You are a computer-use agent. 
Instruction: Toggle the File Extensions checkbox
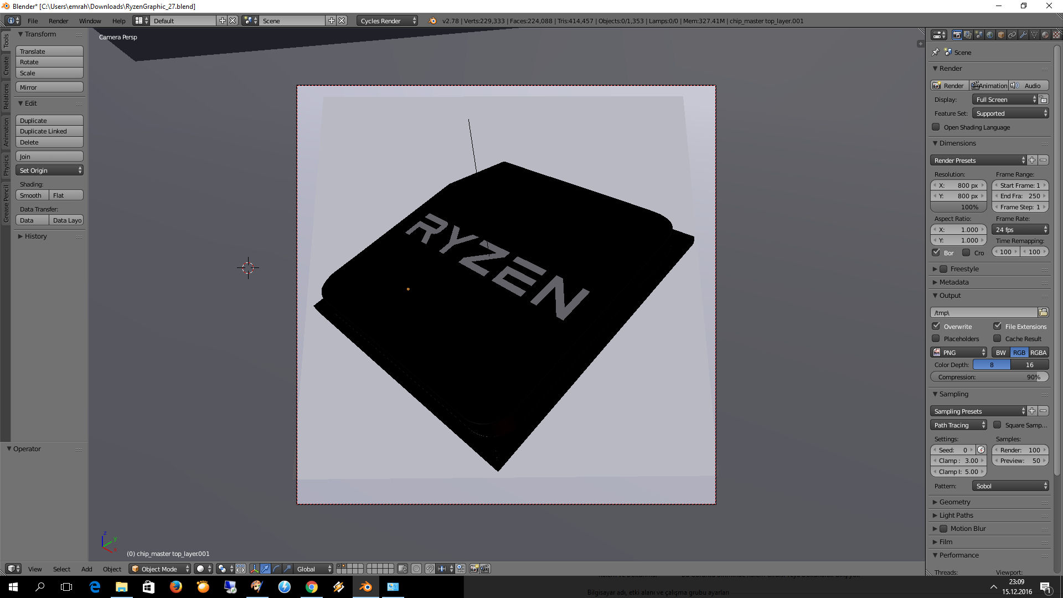[x=997, y=326]
